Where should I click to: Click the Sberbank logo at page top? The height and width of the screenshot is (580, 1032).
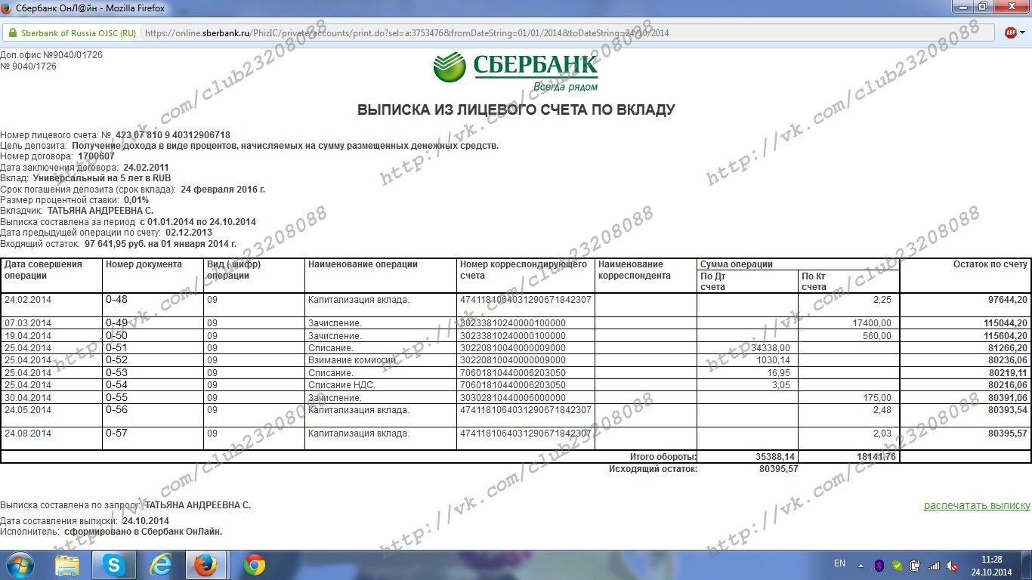pyautogui.click(x=516, y=72)
